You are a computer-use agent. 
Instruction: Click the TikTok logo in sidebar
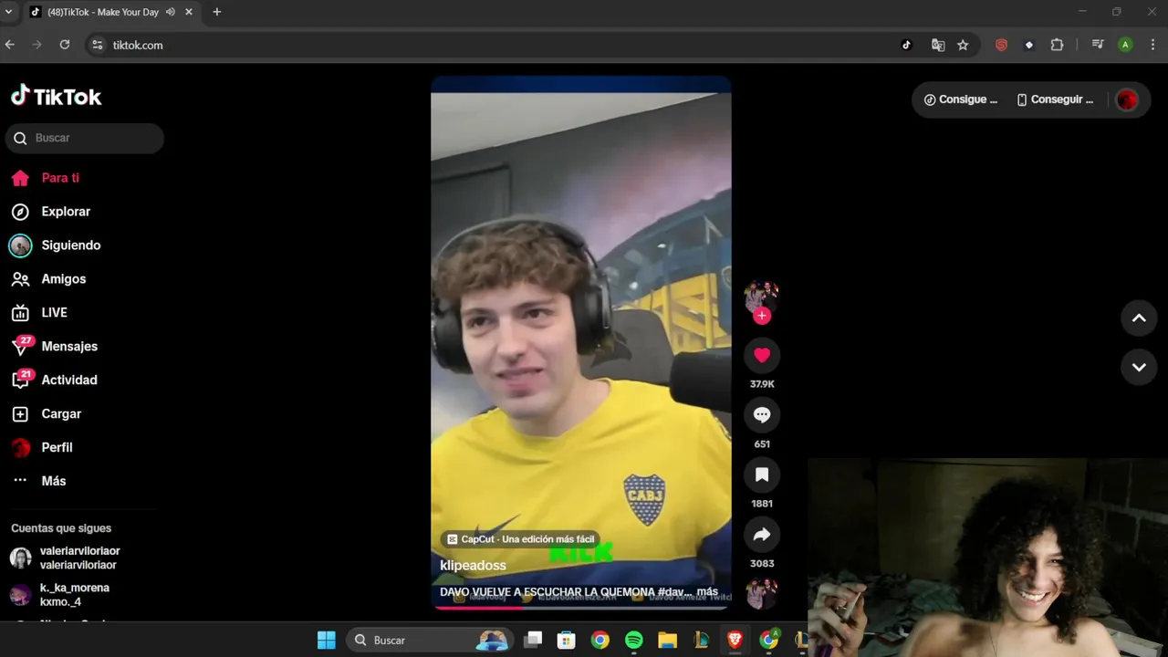(56, 96)
